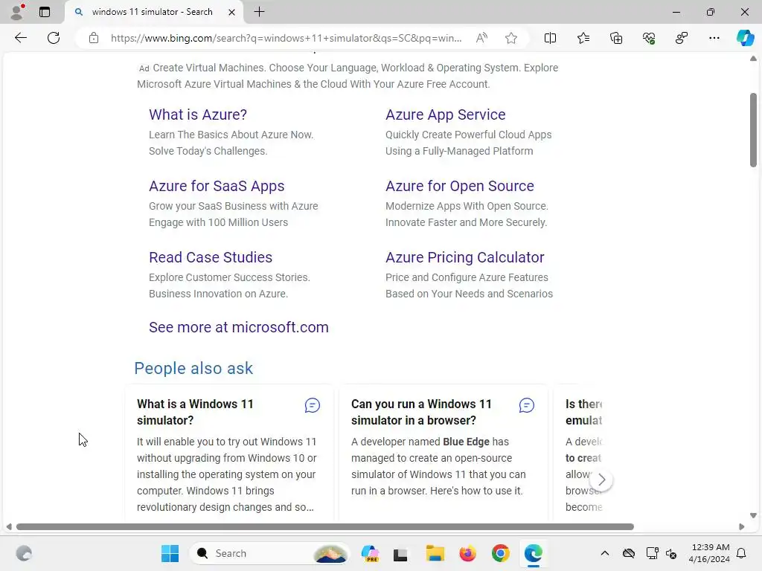Close the windows 11 simulator tab
Screen dimensions: 762x571
232,12
